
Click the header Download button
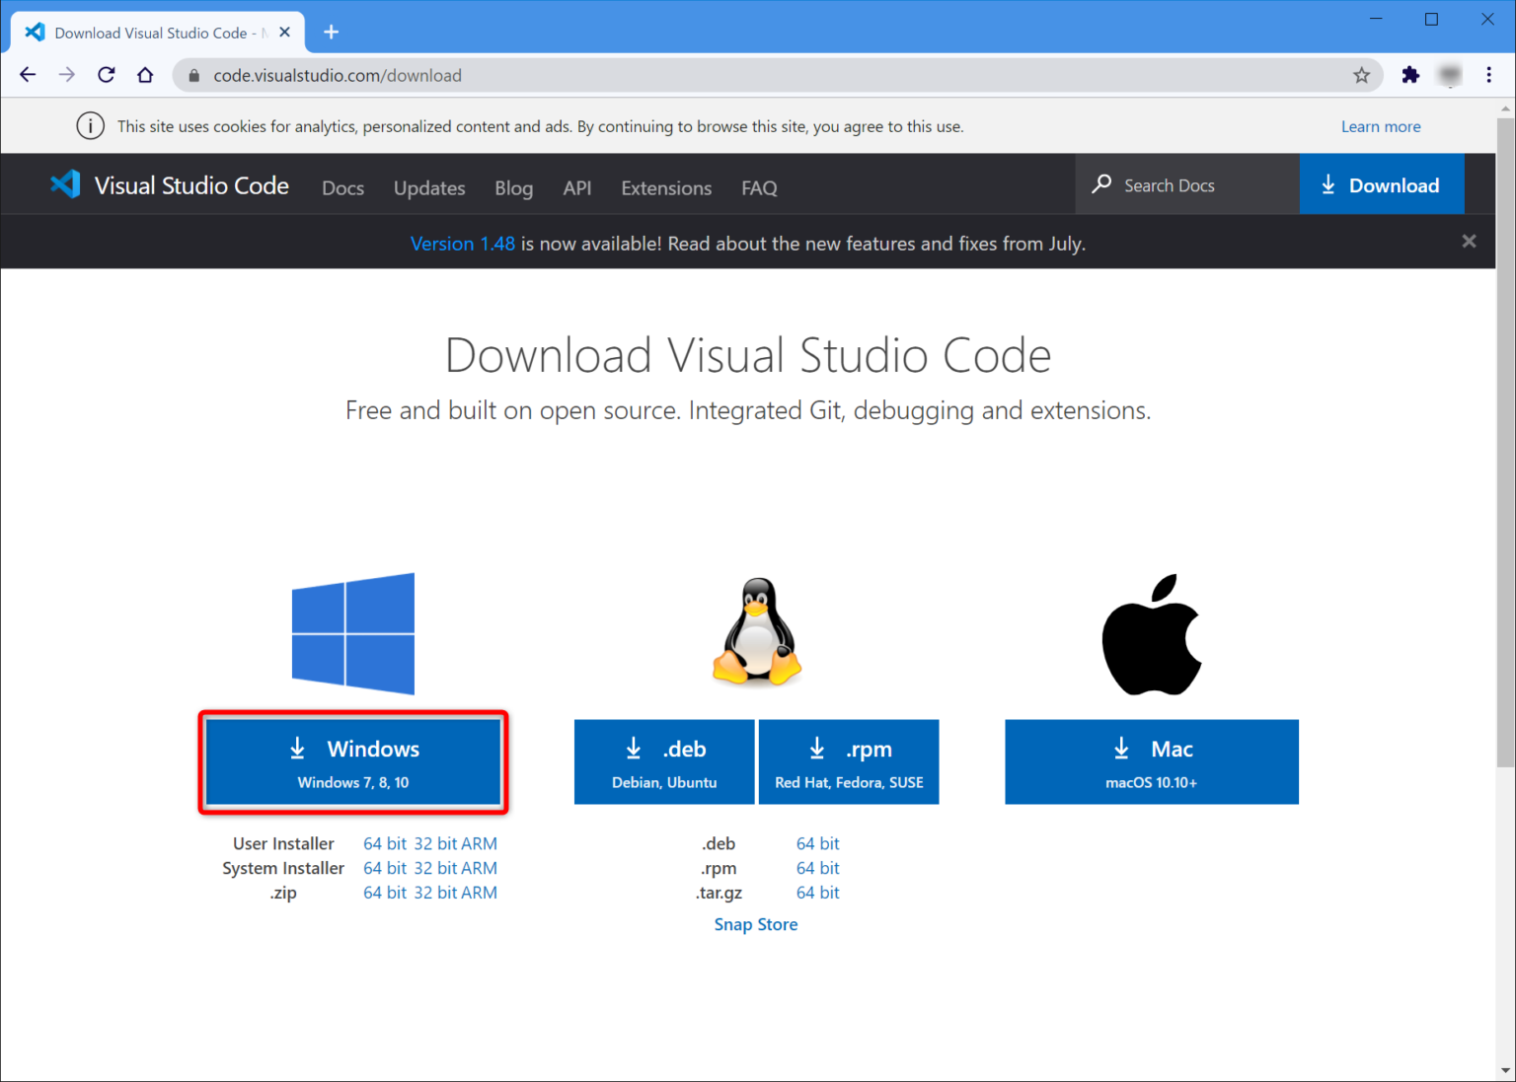coord(1381,184)
